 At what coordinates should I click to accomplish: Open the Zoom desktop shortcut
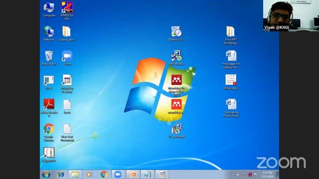coord(67,58)
